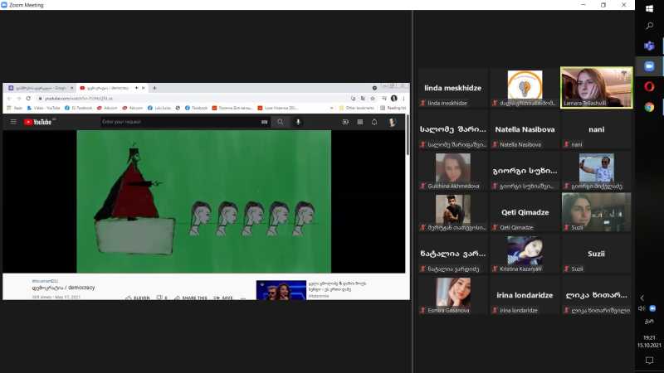Viewport: 664px width, 373px height.
Task: Open the Windows notification center
Action: point(649,361)
